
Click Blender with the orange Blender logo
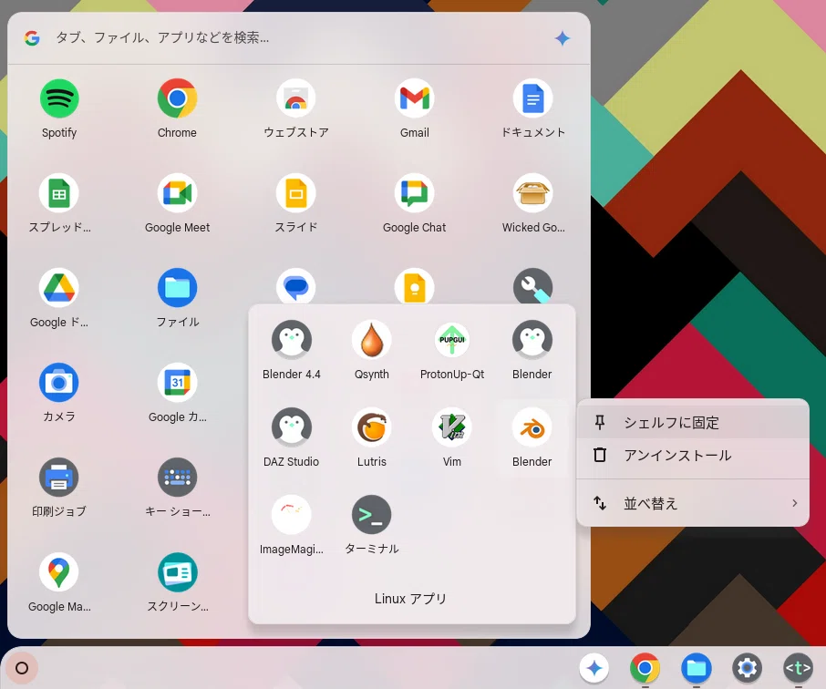pyautogui.click(x=532, y=427)
